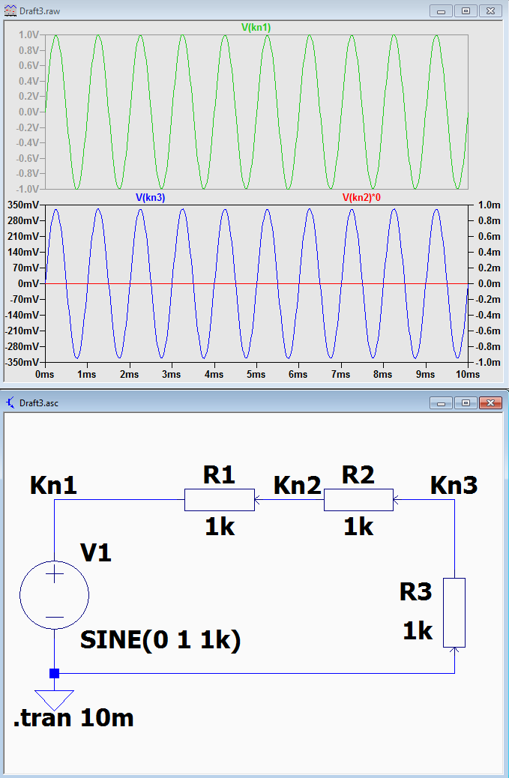Select resistor R1 symbol
This screenshot has height=778, width=509.
(220, 500)
